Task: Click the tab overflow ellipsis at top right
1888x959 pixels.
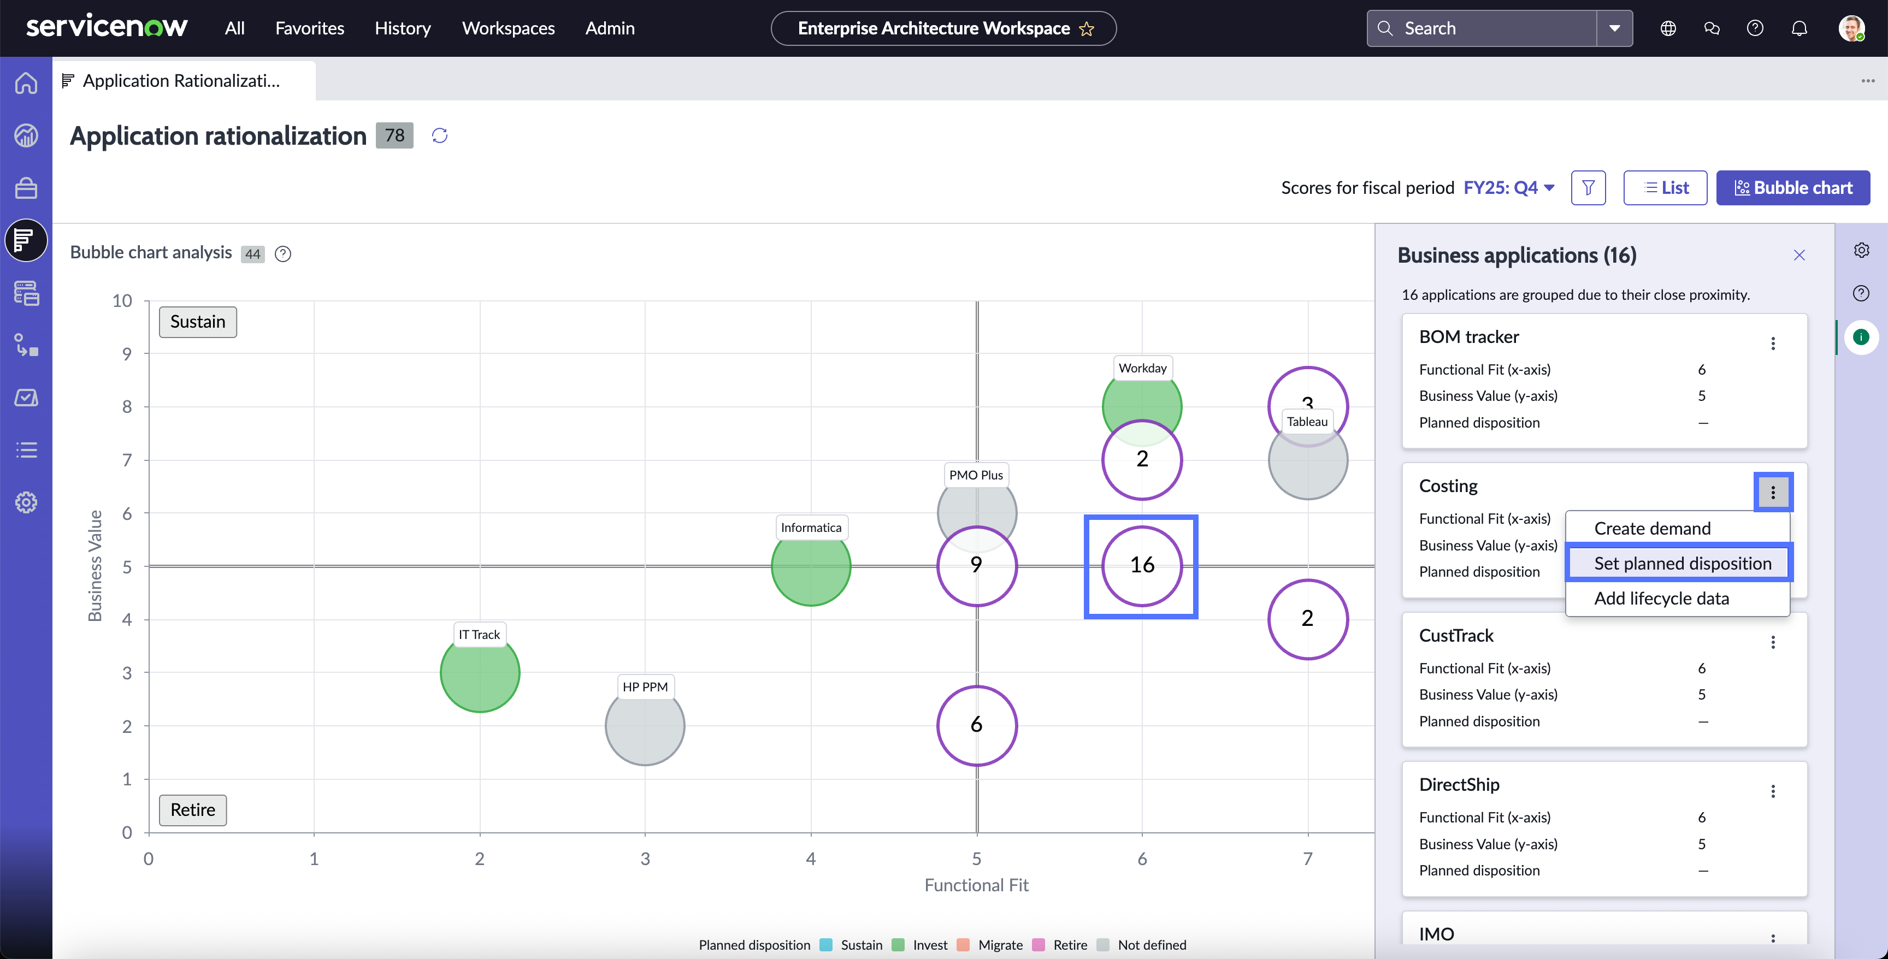Action: (1867, 81)
